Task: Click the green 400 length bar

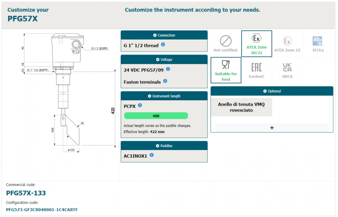Action: (156, 116)
